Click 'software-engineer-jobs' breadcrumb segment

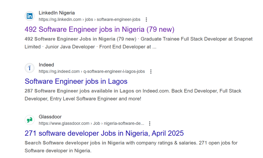[x=118, y=19]
